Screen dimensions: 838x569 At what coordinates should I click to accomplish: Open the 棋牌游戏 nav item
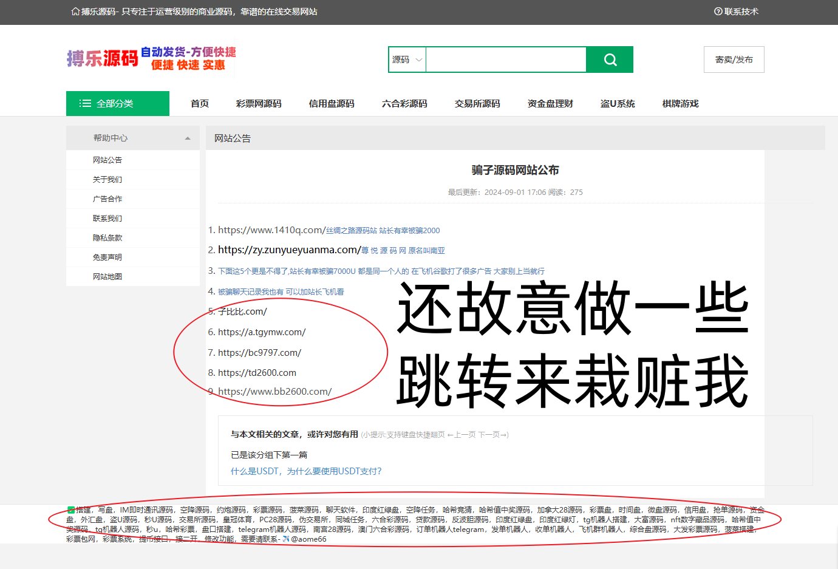[680, 104]
